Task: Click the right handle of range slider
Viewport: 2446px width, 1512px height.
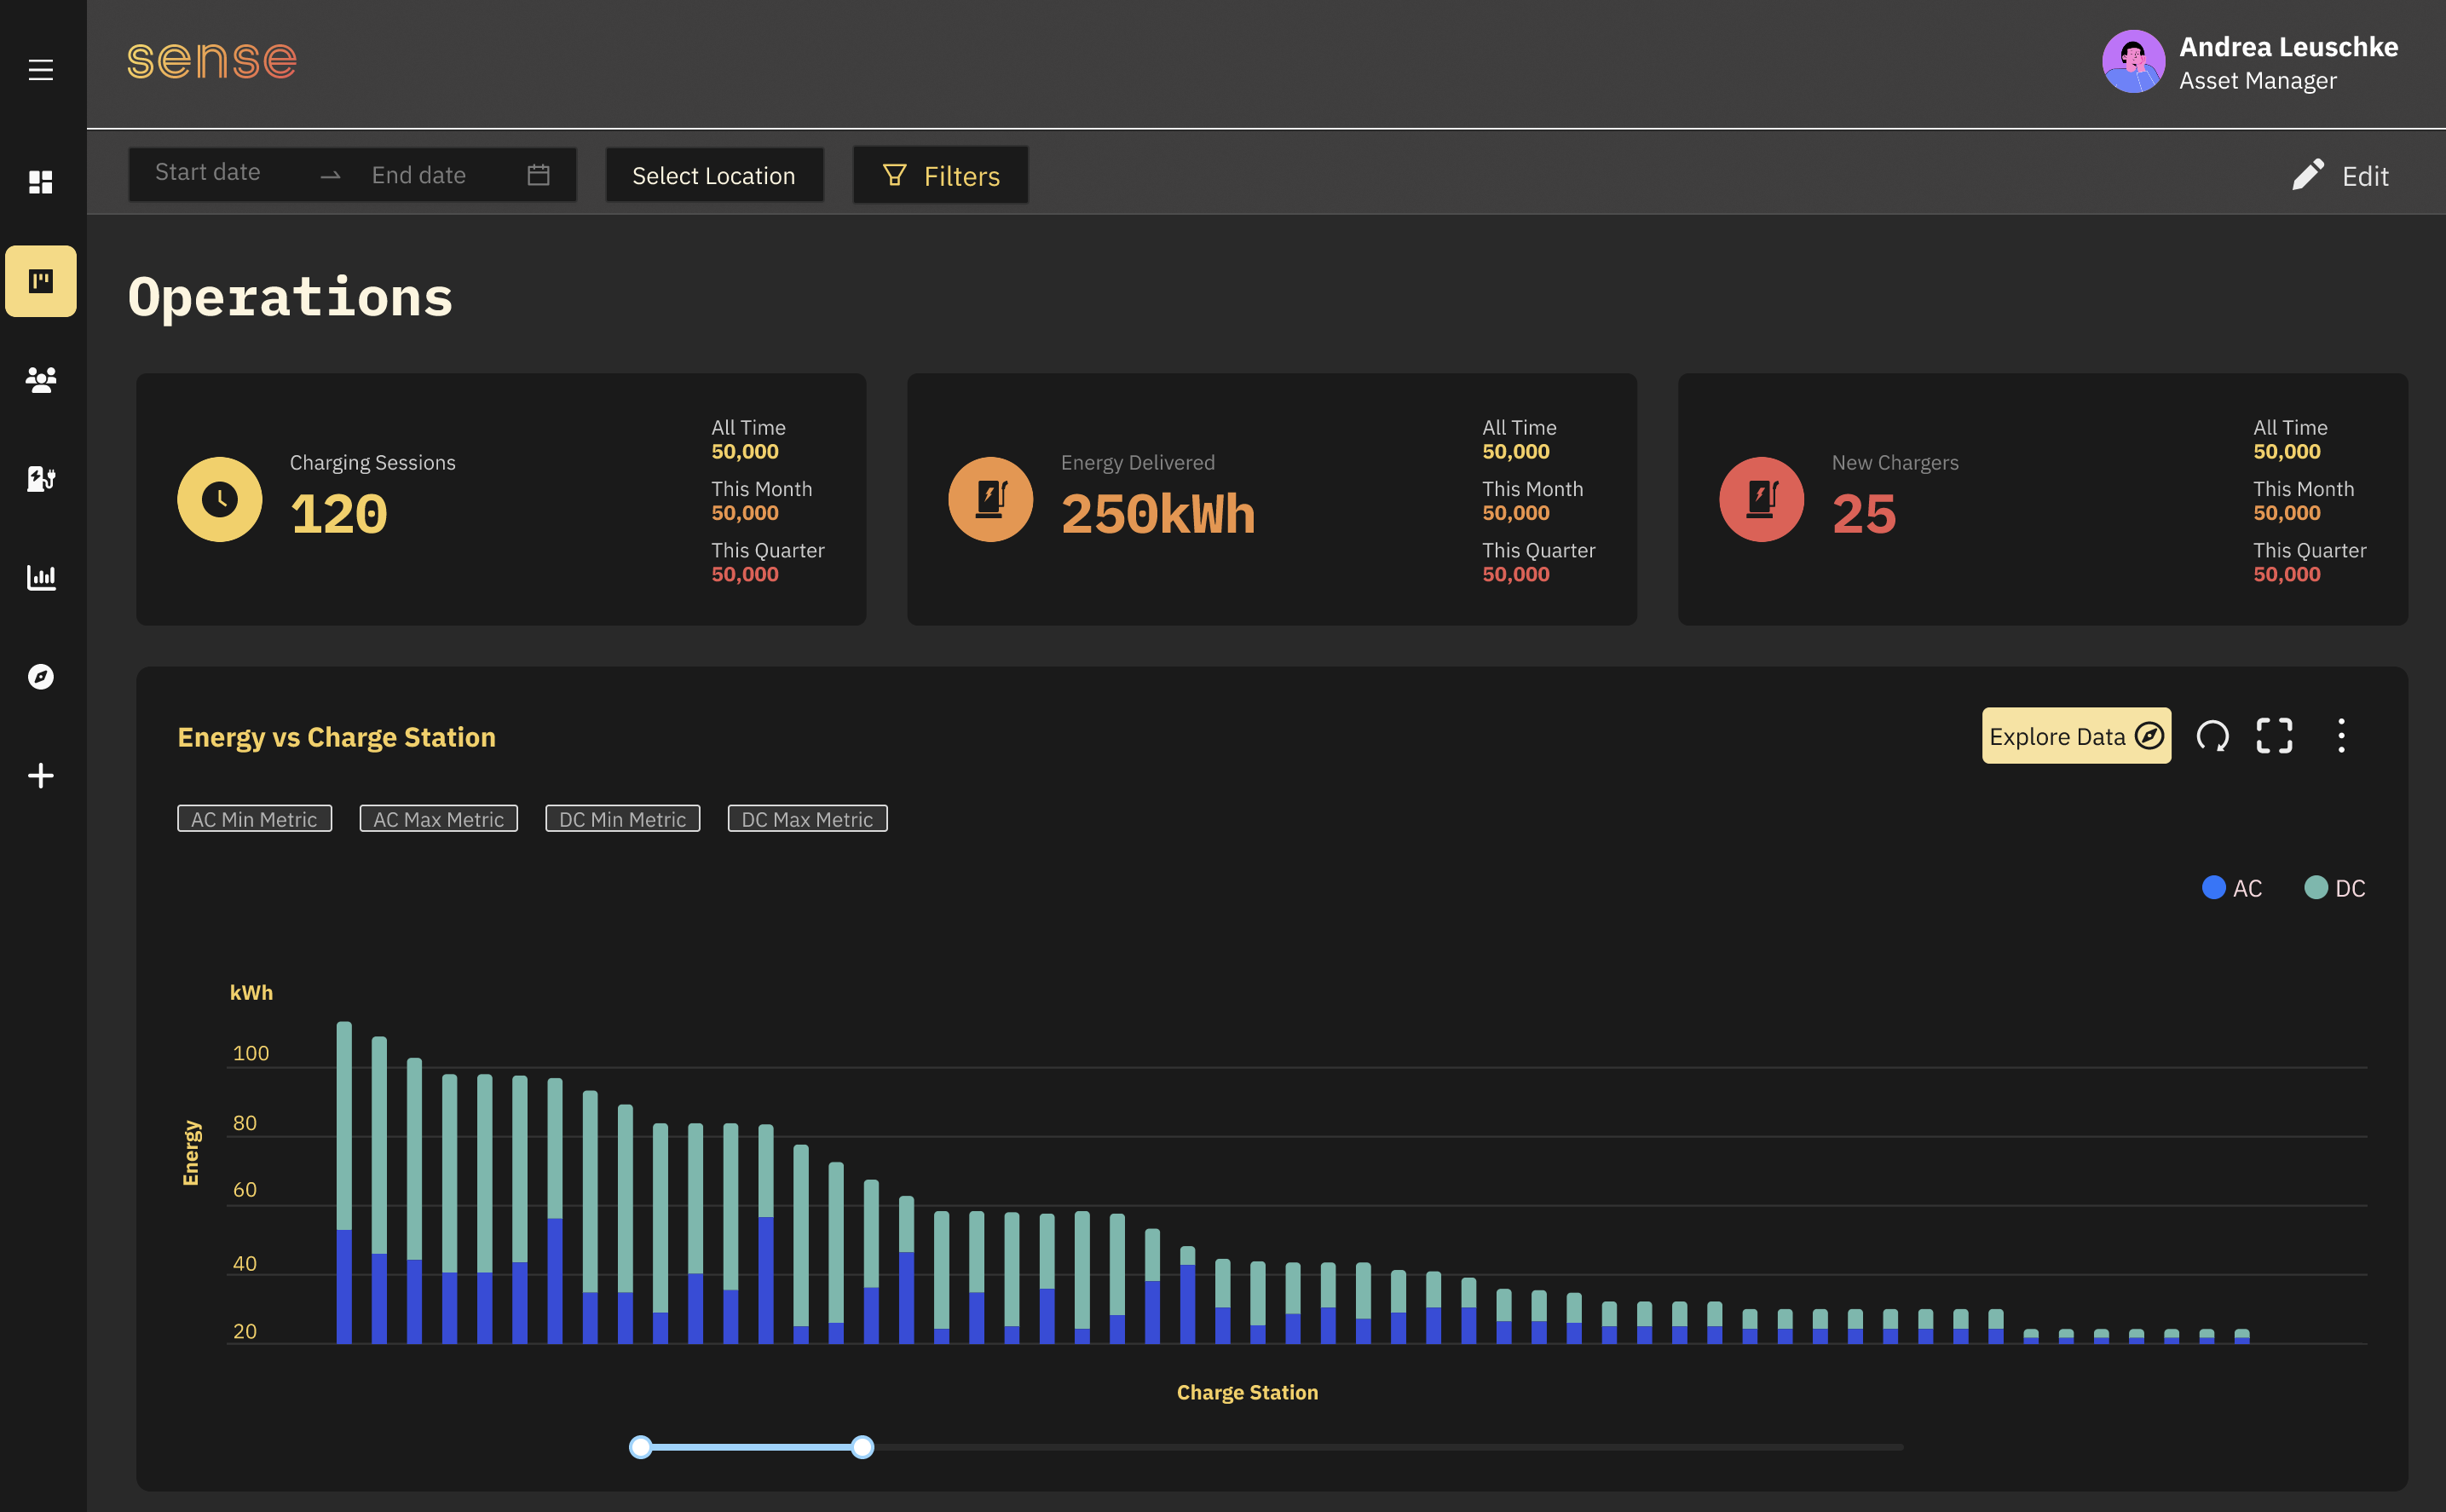Action: 862,1447
